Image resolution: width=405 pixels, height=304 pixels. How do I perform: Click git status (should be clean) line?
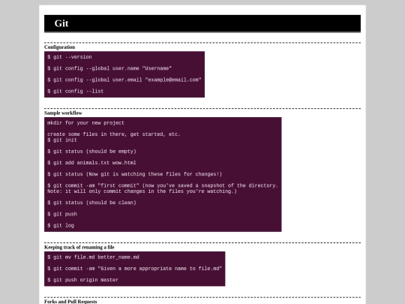pyautogui.click(x=91, y=203)
